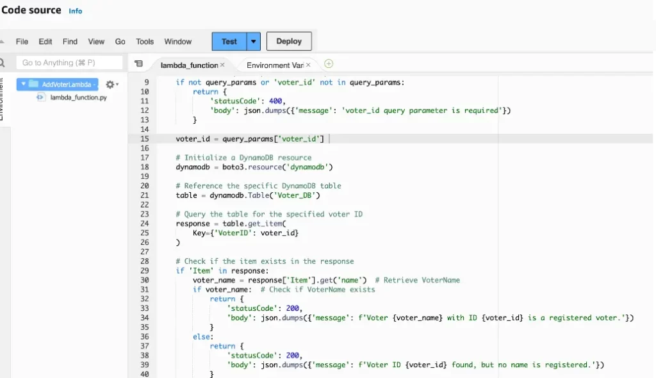Click the string 'Voter_DB' on line 21

(x=295, y=195)
